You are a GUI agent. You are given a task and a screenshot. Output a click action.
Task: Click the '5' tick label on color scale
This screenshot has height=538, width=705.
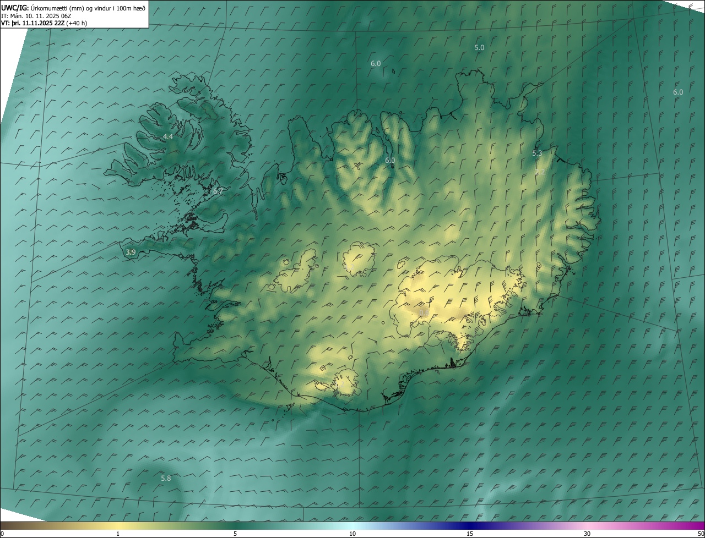coord(235,534)
